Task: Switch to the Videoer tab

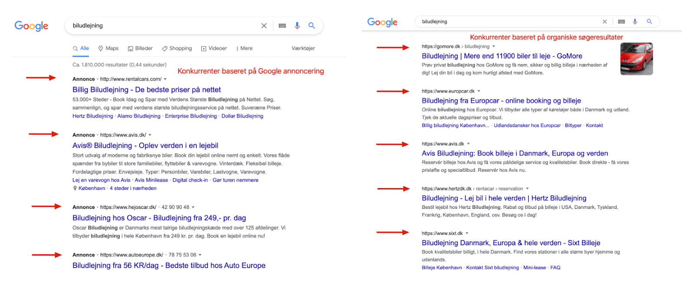Action: [214, 48]
